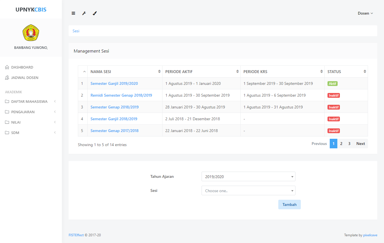
Task: Expand the SDM sidebar menu
Action: click(15, 133)
